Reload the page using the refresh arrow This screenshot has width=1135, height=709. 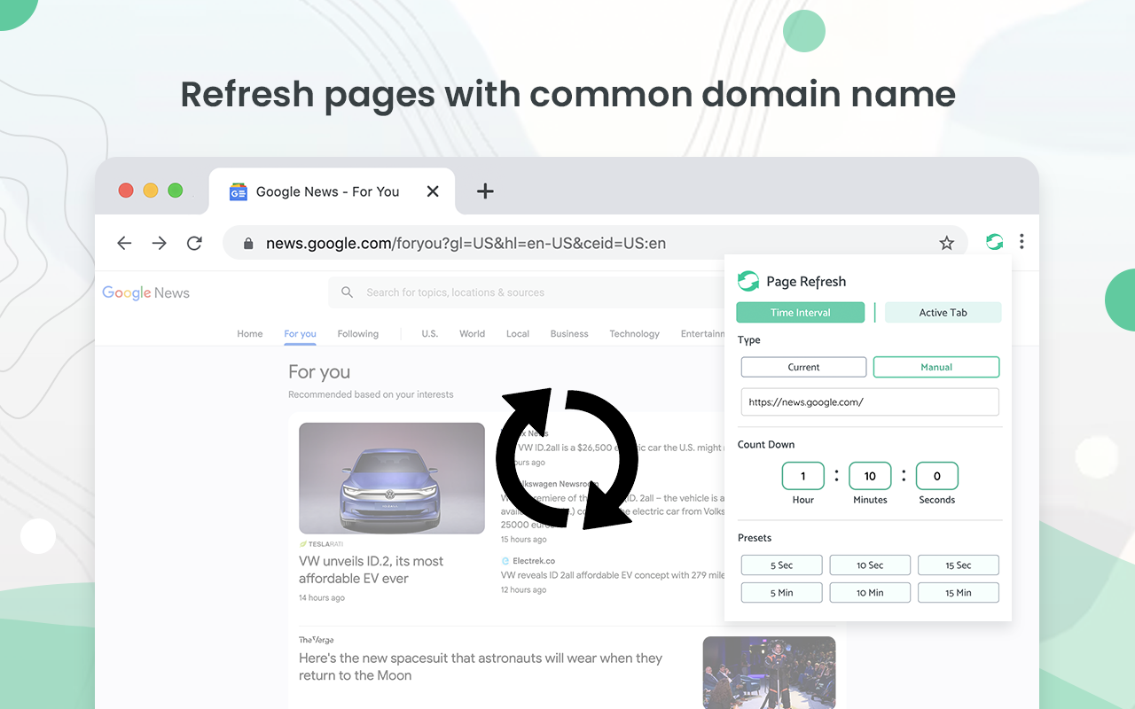(194, 242)
